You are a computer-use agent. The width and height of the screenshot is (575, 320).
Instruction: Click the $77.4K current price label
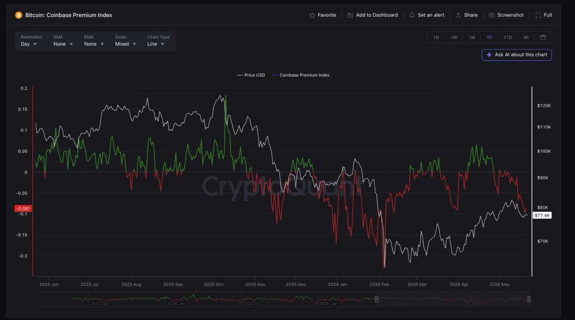(x=542, y=215)
